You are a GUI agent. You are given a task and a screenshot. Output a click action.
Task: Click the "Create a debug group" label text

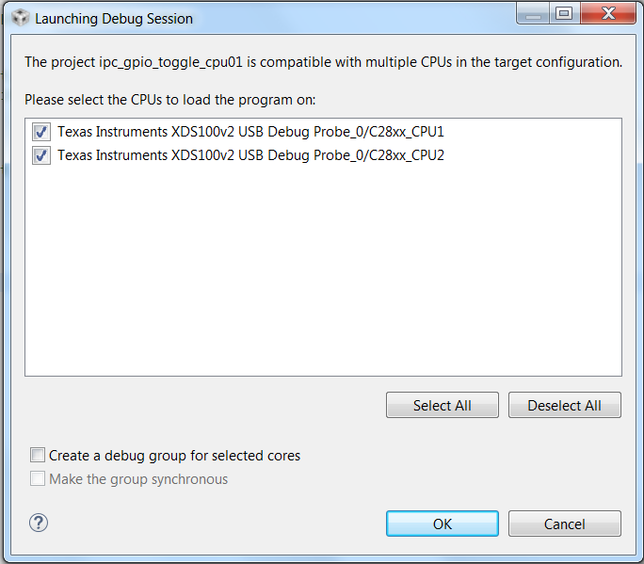[x=174, y=455]
